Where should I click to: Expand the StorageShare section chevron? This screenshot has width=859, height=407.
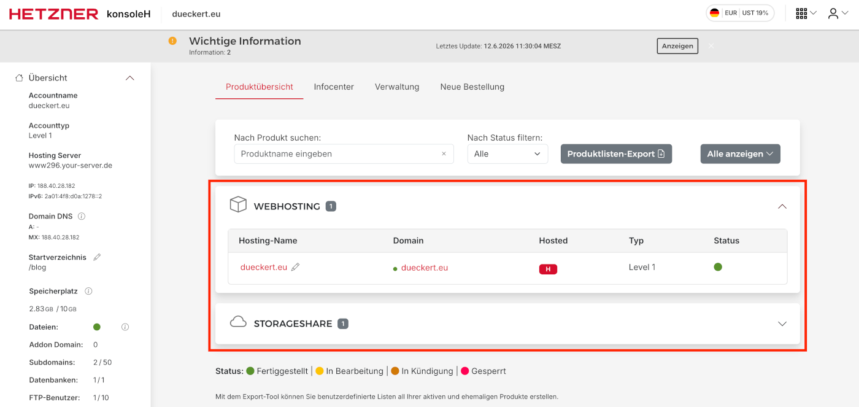pos(782,324)
